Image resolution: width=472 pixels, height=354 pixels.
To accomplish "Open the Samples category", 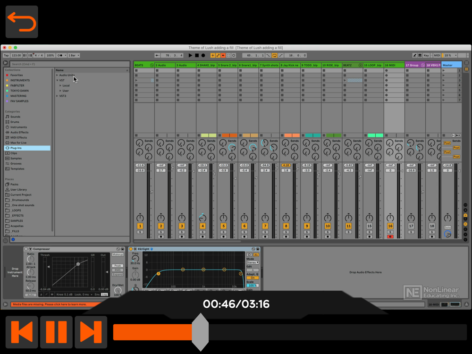I will [16, 158].
